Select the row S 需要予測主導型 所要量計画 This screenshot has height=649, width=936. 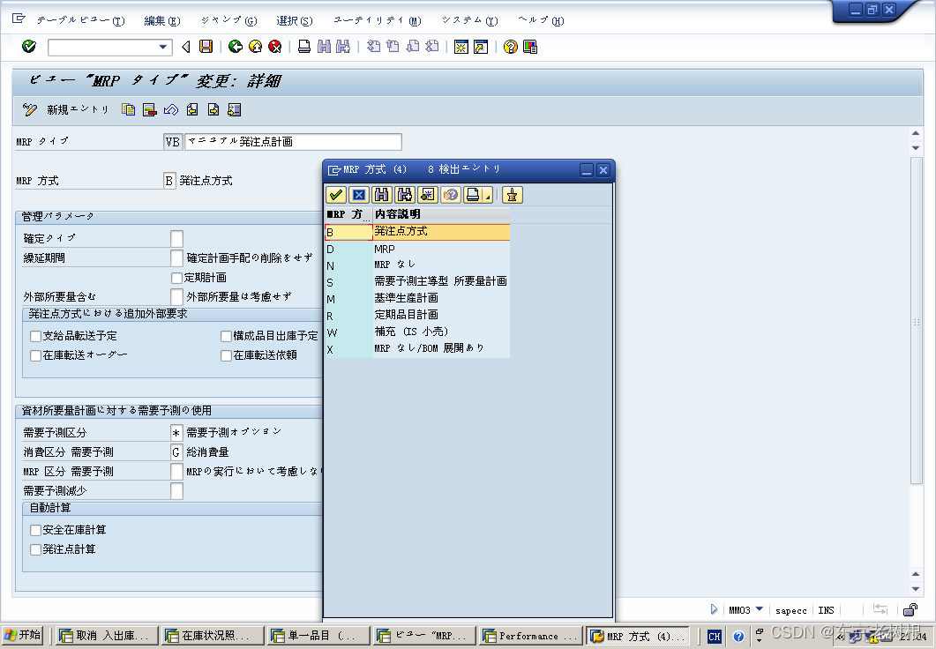click(417, 283)
